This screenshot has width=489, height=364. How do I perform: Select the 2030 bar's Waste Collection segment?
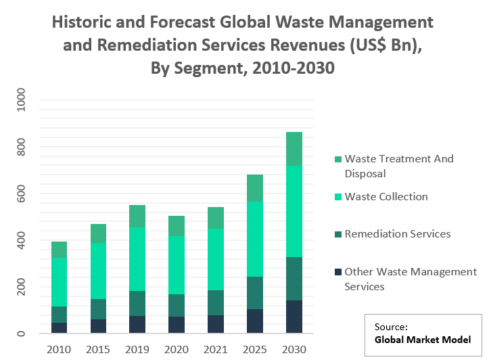[x=294, y=211]
